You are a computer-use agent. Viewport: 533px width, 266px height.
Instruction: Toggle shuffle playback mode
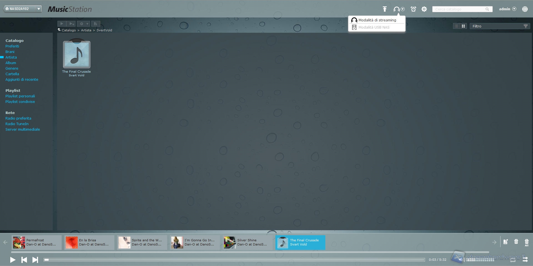coord(525,260)
